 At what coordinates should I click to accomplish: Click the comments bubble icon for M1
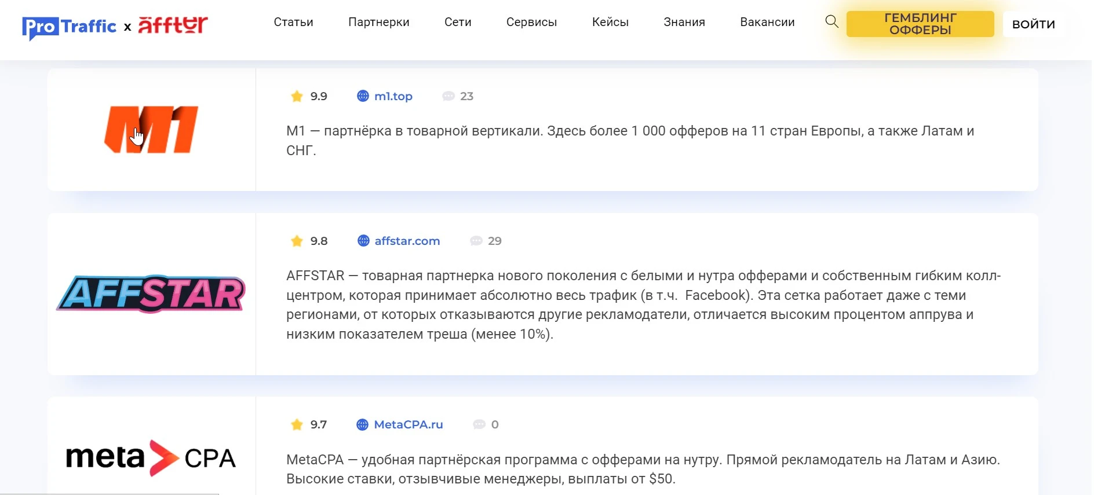[x=448, y=96]
